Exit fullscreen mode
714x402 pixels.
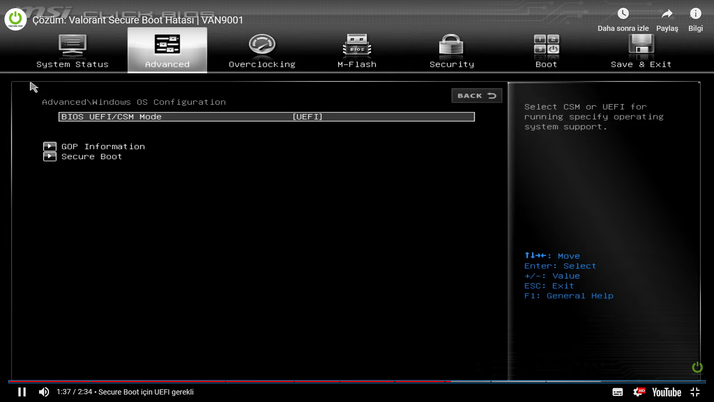click(695, 392)
